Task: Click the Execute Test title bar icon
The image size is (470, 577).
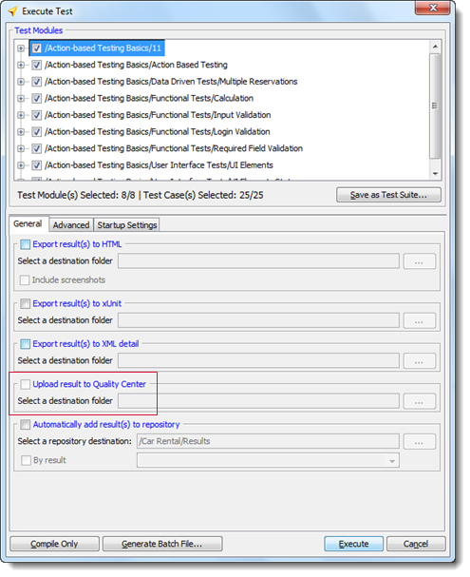Action: [x=13, y=11]
